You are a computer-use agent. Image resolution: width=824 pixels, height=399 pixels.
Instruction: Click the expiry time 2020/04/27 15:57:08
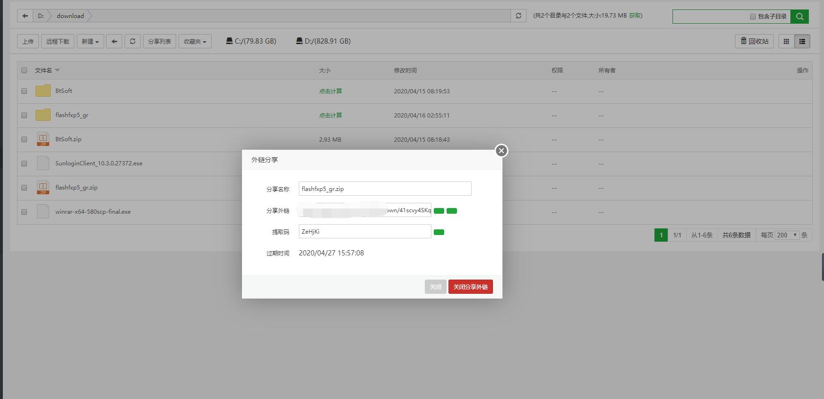click(x=331, y=253)
